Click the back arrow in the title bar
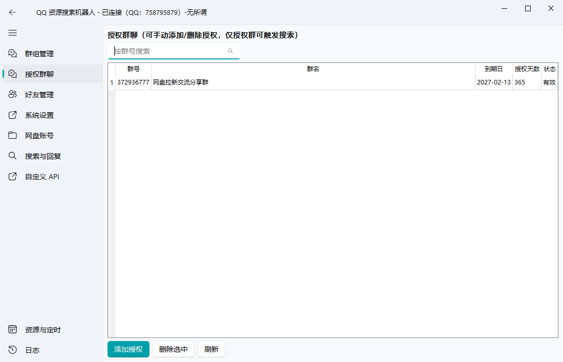Viewport: 563px width, 362px height. [x=12, y=12]
